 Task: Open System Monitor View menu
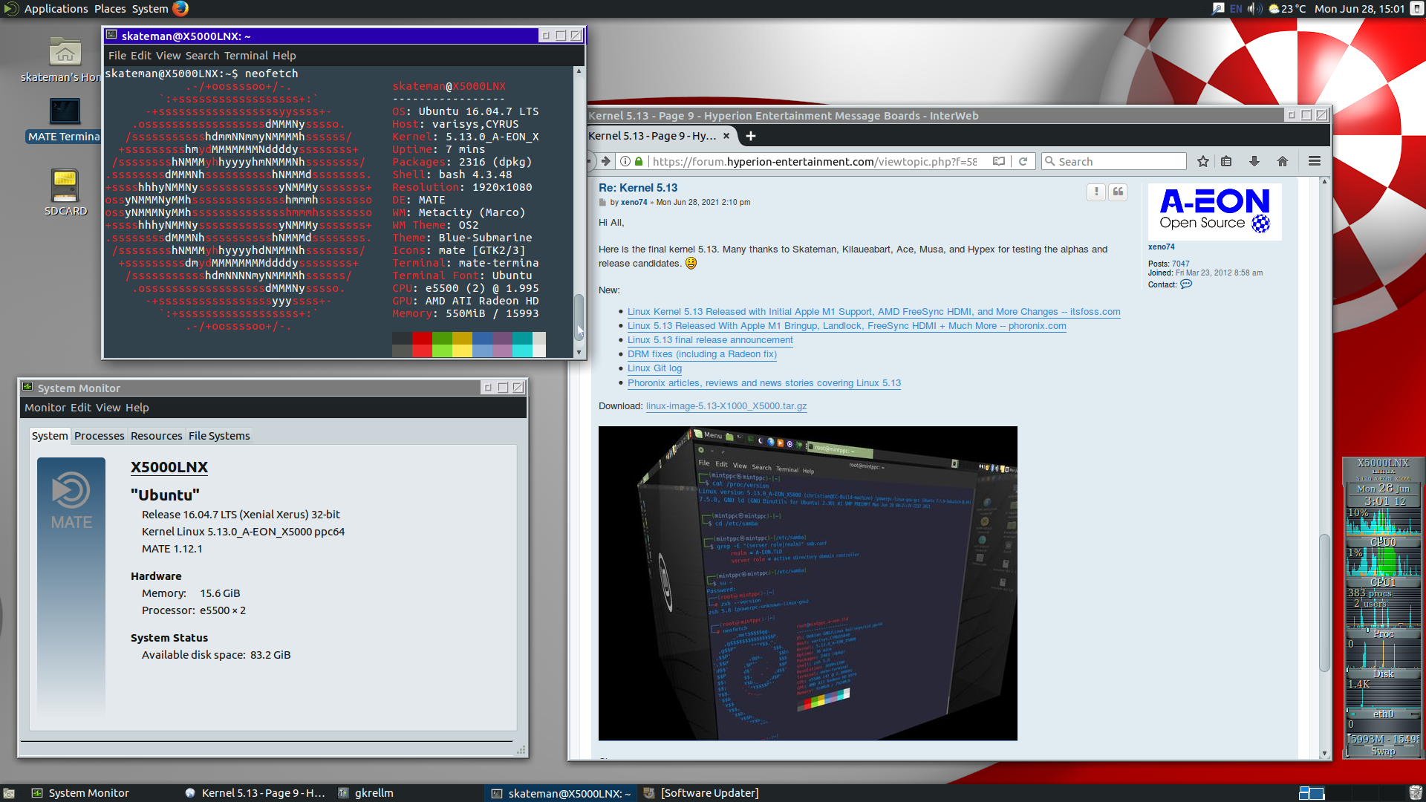108,408
